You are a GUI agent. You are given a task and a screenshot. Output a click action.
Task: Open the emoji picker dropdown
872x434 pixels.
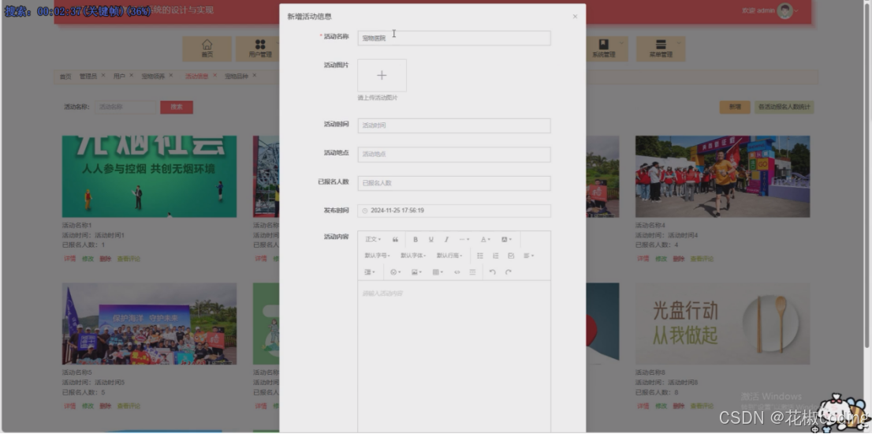click(396, 273)
